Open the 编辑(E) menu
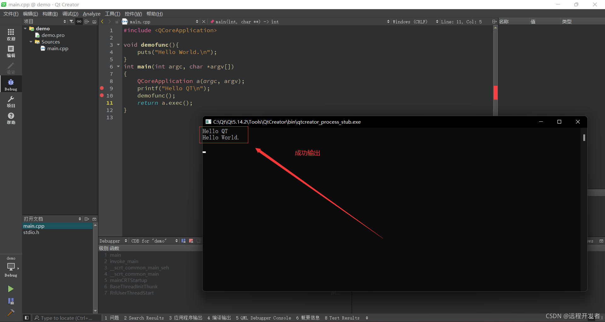 (x=31, y=14)
